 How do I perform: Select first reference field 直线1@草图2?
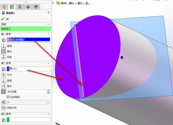[x=30, y=40]
